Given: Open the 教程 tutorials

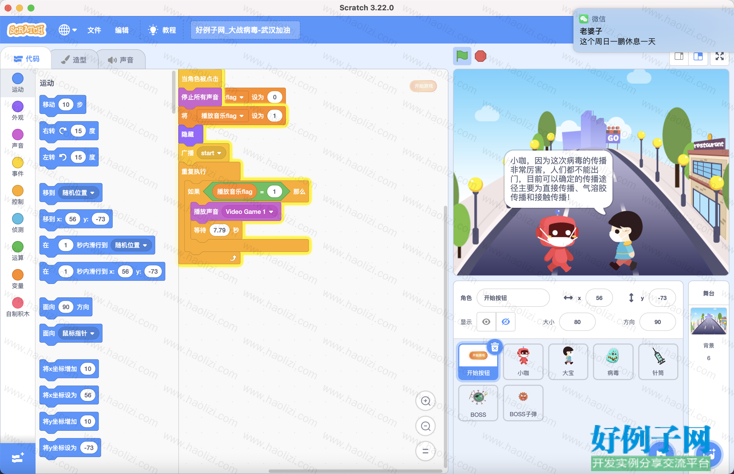Looking at the screenshot, I should 163,30.
